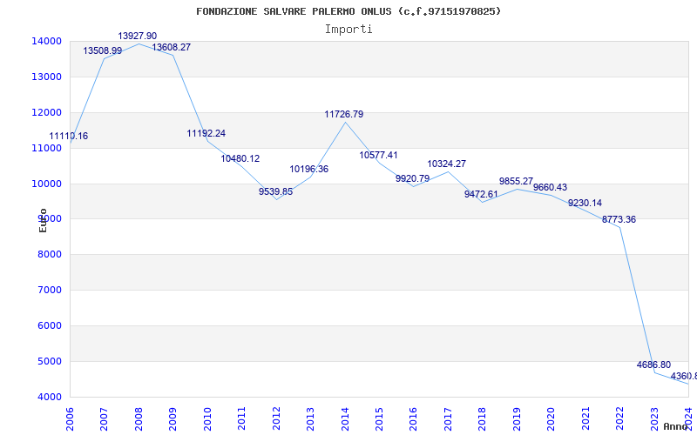Click x-axis year 2015

pyautogui.click(x=379, y=418)
